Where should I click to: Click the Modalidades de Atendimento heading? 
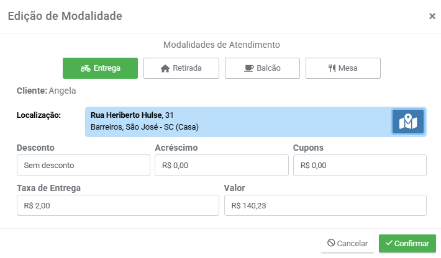pyautogui.click(x=221, y=45)
